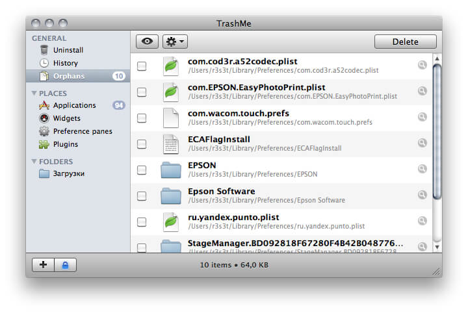This screenshot has width=468, height=313.
Task: Reveal ECAFlagInstall with magnifier icon
Action: pyautogui.click(x=422, y=142)
